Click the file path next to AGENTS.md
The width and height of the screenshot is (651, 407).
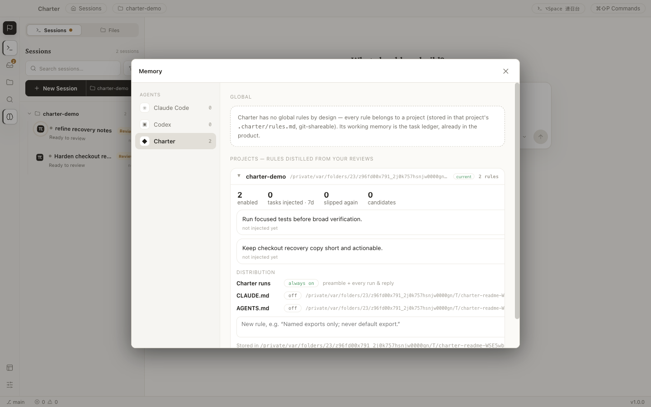[x=405, y=308]
